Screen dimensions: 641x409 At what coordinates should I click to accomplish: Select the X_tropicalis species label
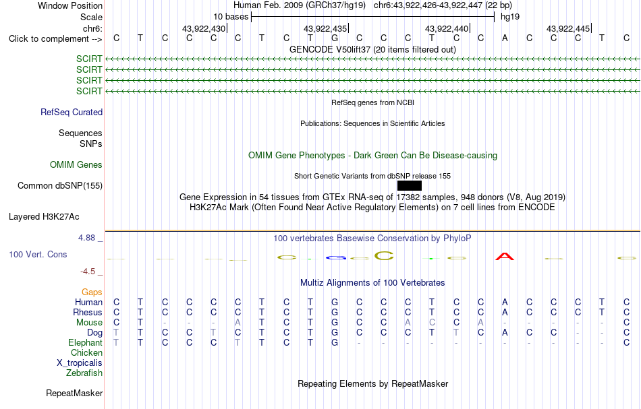[x=80, y=363]
